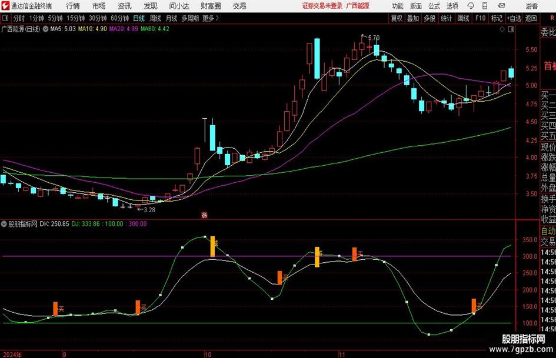Switch to 5分钟 period

coord(55,18)
